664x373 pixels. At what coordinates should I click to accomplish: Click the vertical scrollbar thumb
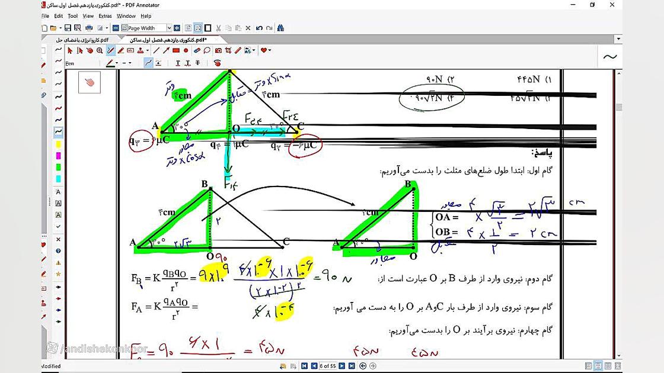click(619, 107)
